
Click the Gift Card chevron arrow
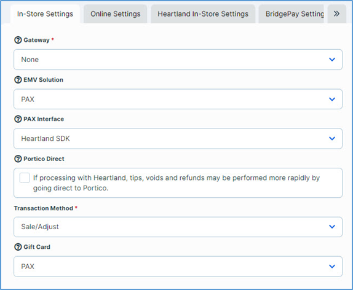coord(332,267)
